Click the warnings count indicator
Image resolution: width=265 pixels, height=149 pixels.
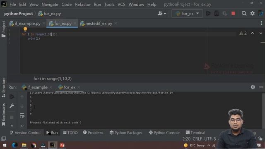(243, 33)
